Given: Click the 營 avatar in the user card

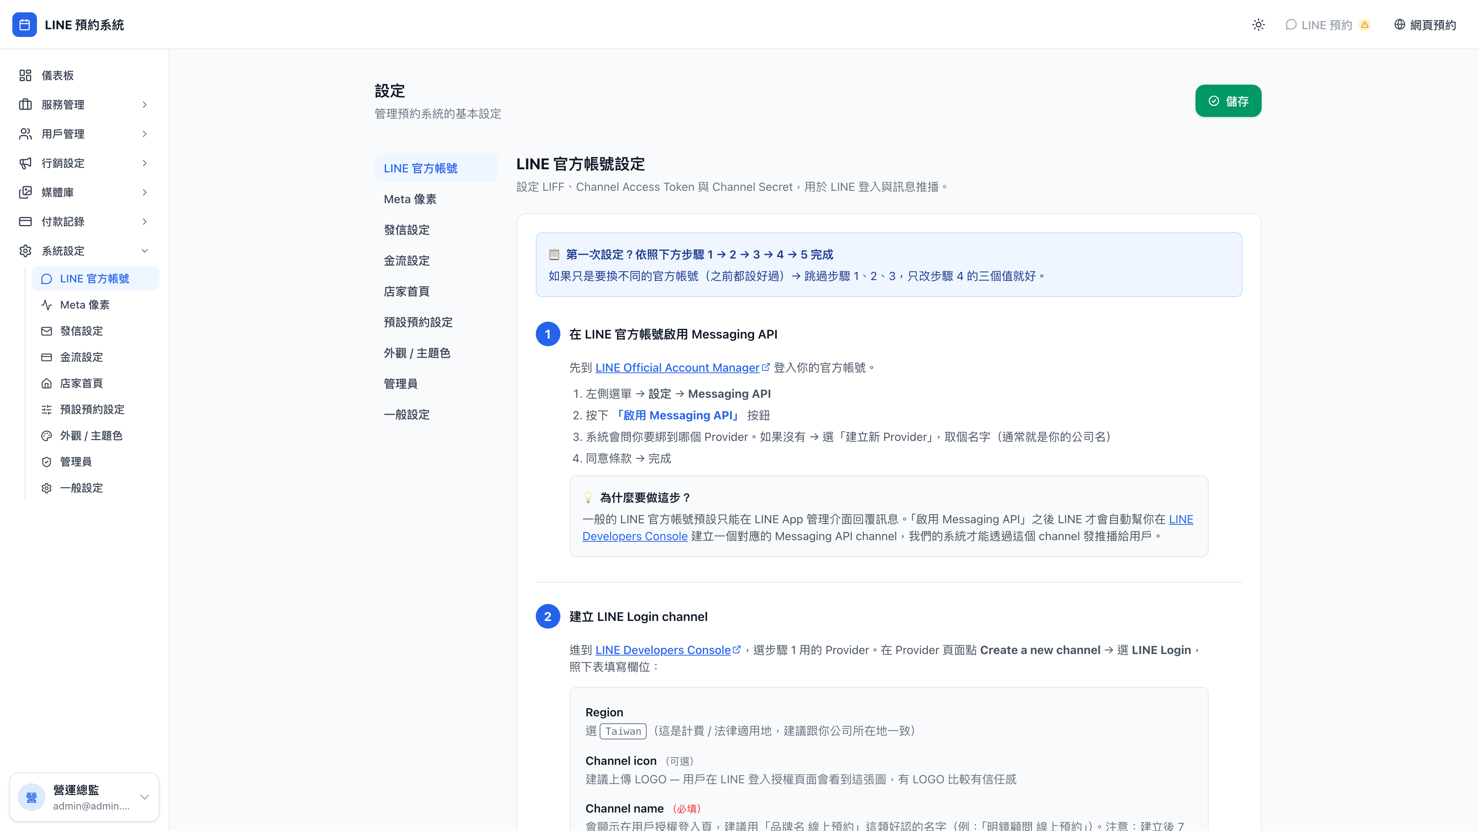Looking at the screenshot, I should 32,797.
